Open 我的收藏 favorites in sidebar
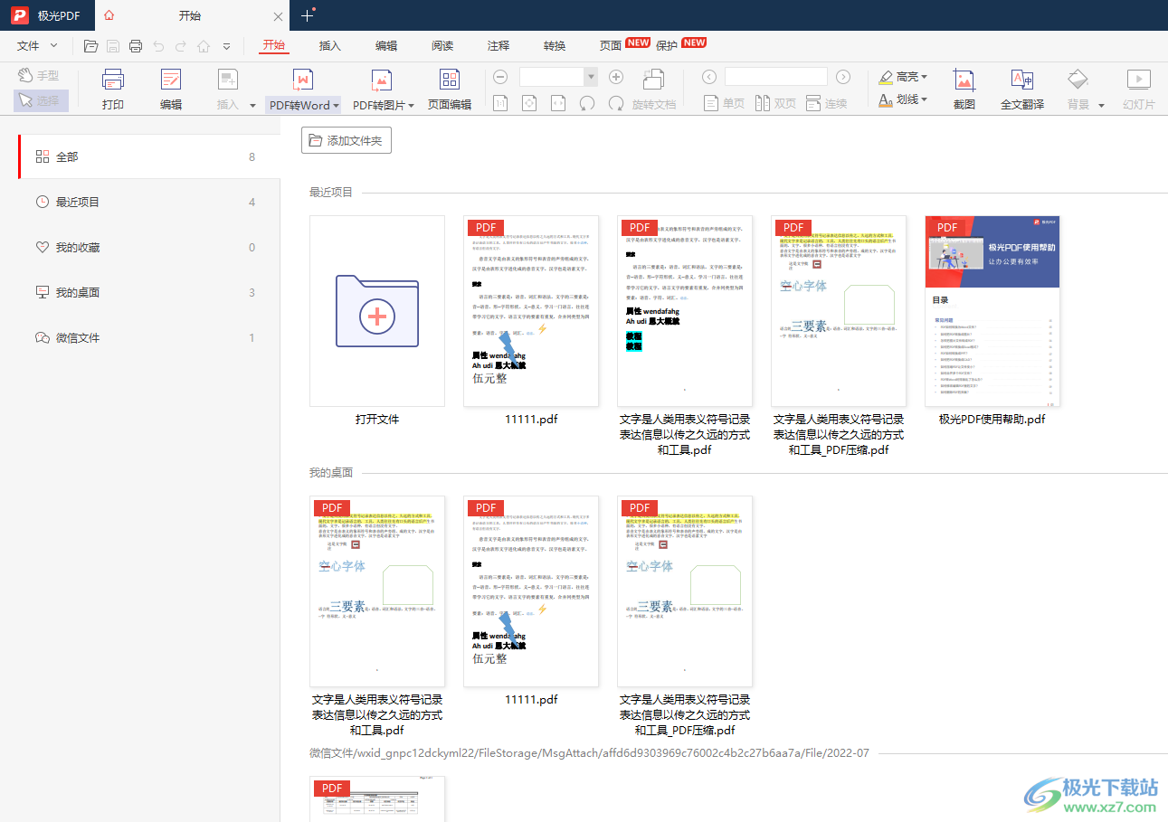 tap(149, 247)
